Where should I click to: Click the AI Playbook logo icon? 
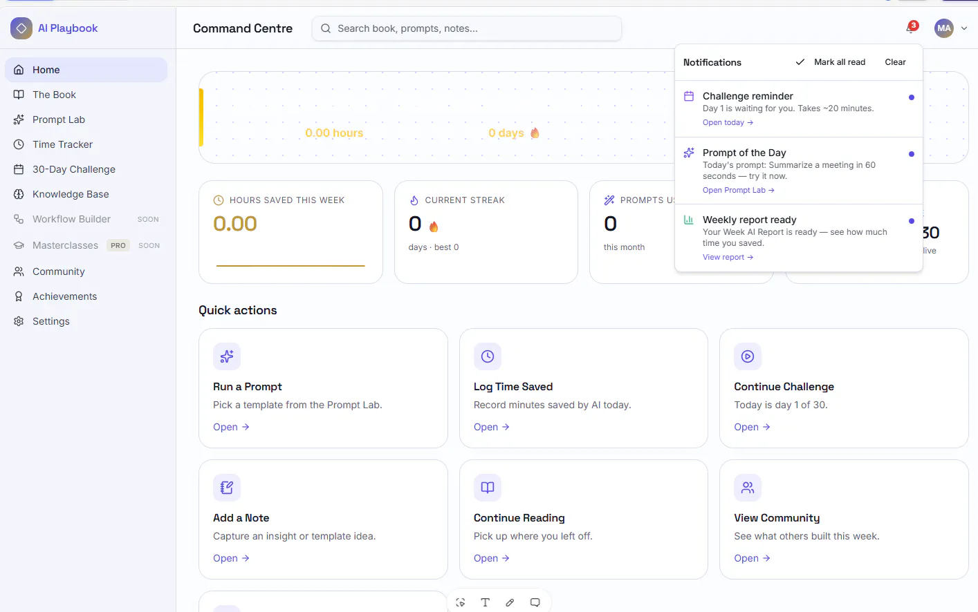(x=21, y=28)
